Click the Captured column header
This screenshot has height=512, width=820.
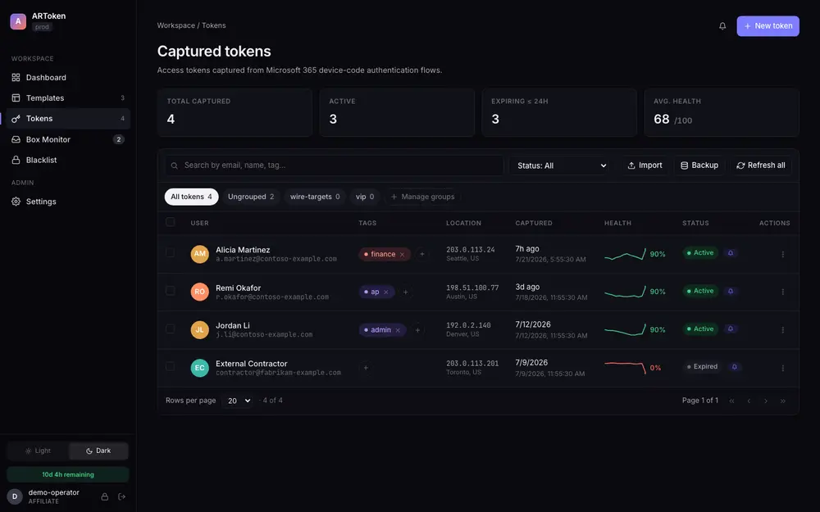click(534, 223)
